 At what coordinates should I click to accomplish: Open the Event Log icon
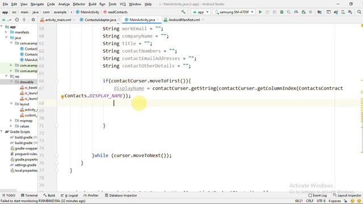pyautogui.click(x=318, y=195)
